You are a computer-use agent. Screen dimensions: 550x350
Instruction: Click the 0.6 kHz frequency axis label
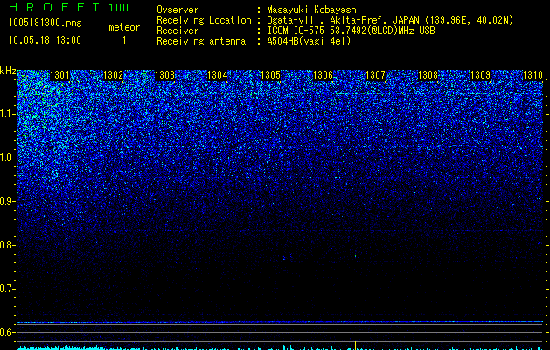[x=7, y=332]
